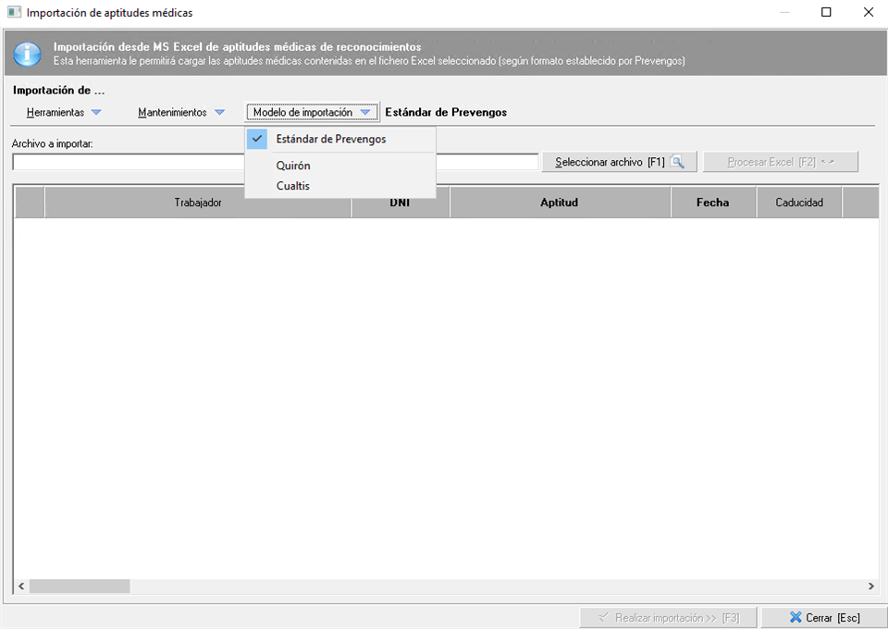Click the checkmark icon on Realizar importación

604,617
